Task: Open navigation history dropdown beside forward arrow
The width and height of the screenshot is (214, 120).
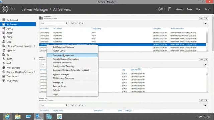Action: [x=14, y=9]
